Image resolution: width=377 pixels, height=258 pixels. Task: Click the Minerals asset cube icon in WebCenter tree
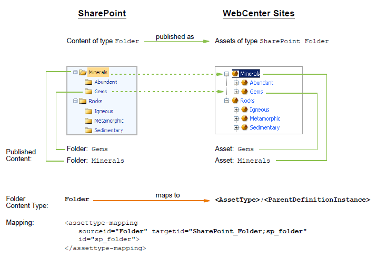(x=235, y=74)
